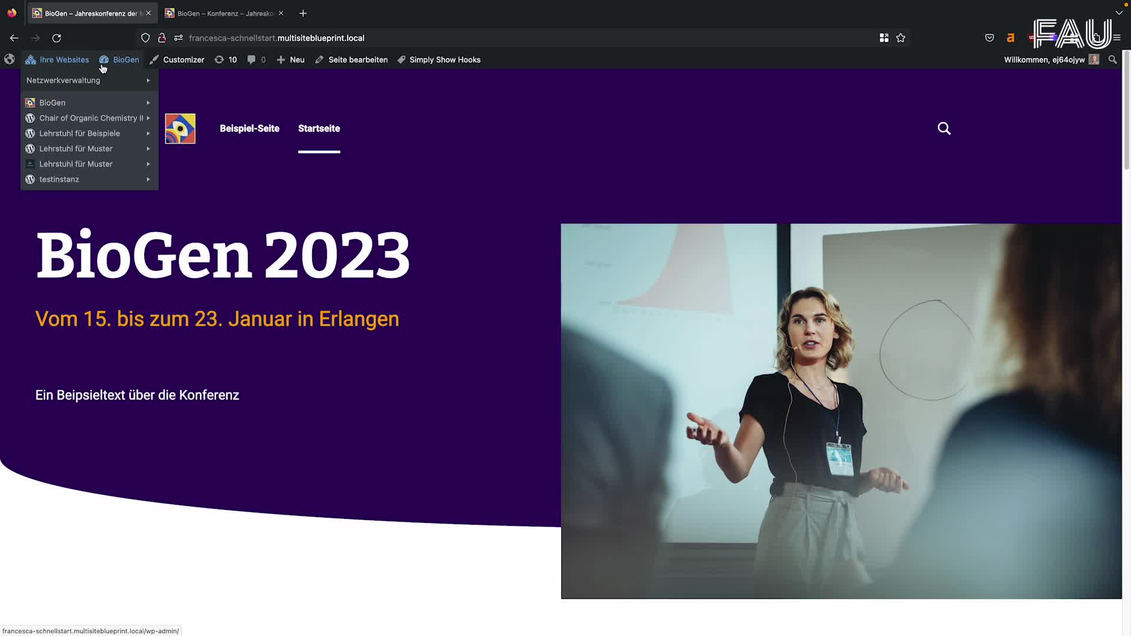Click the user avatar next to Willkommen
Screen dimensions: 1131x636
(x=1094, y=59)
